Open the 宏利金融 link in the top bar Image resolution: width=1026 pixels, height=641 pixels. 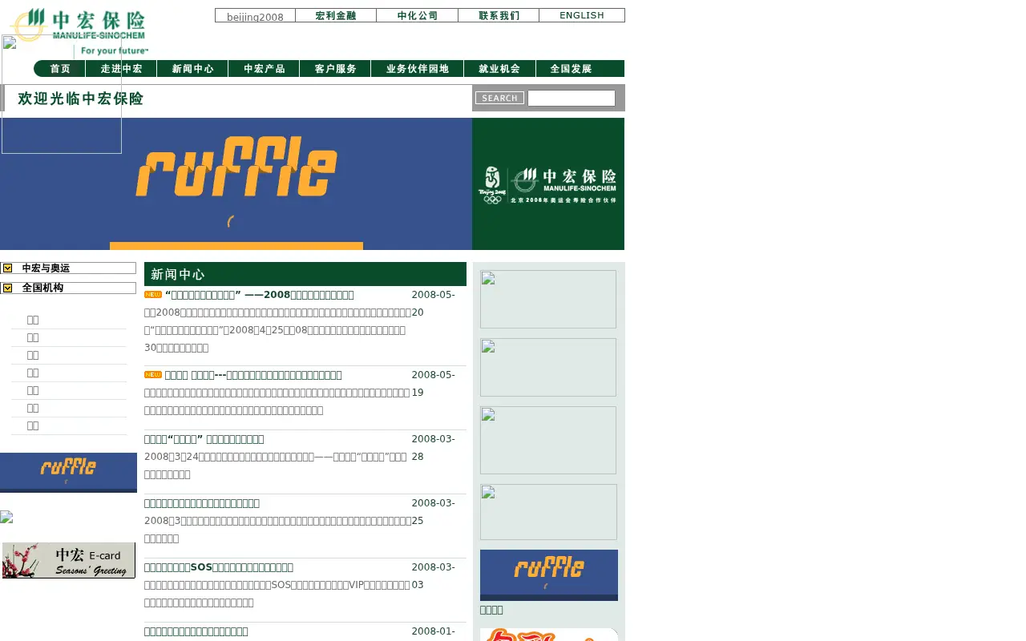[x=336, y=15]
